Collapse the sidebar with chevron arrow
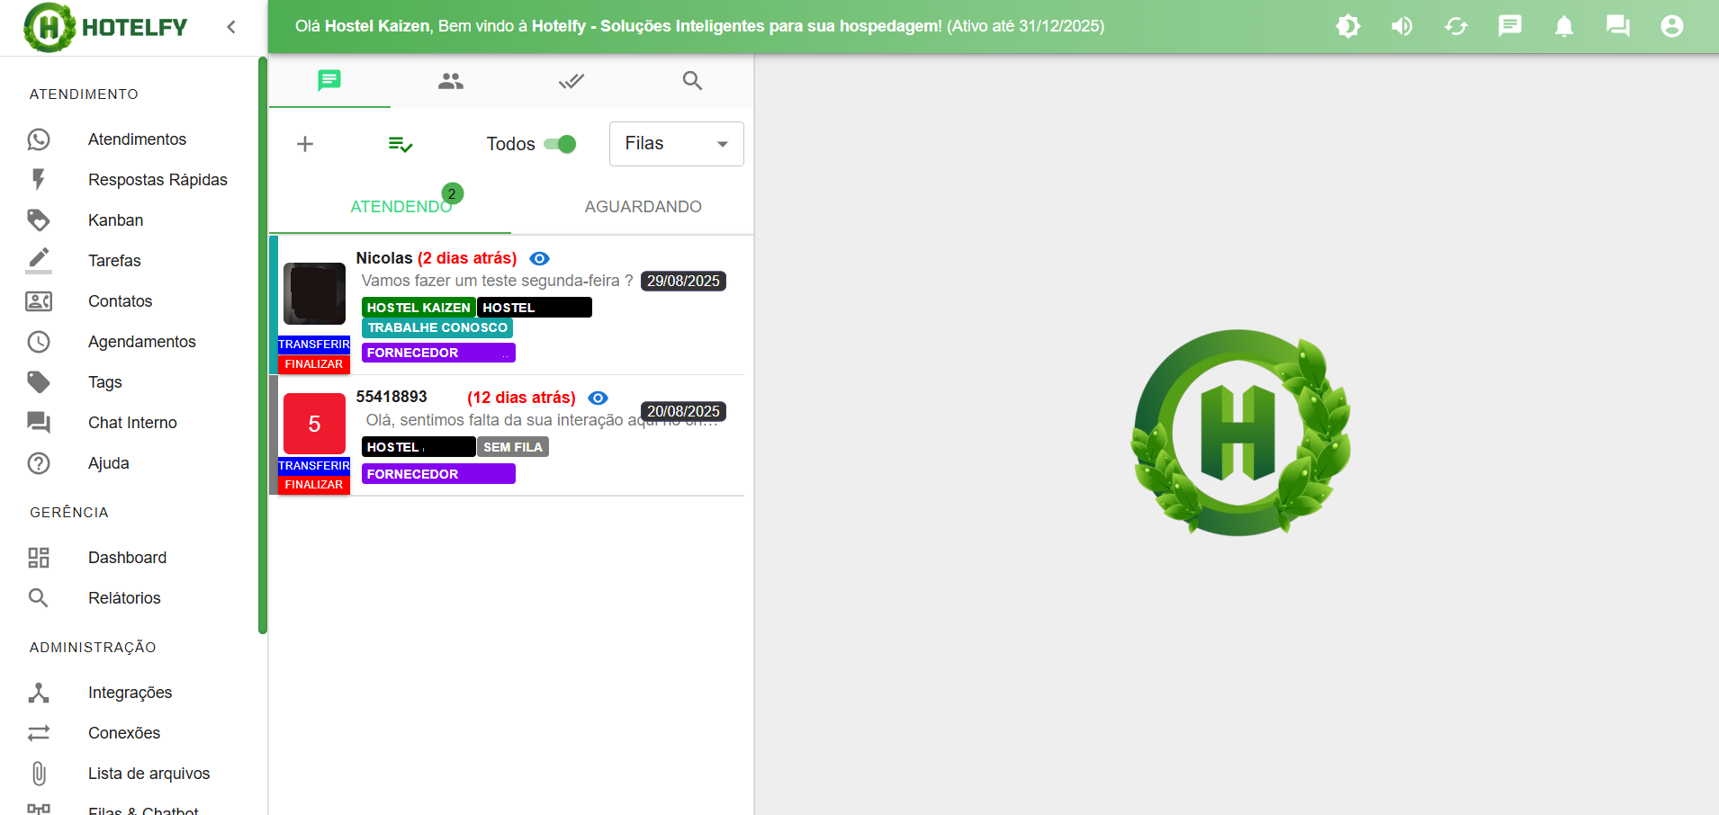The width and height of the screenshot is (1719, 815). [231, 27]
